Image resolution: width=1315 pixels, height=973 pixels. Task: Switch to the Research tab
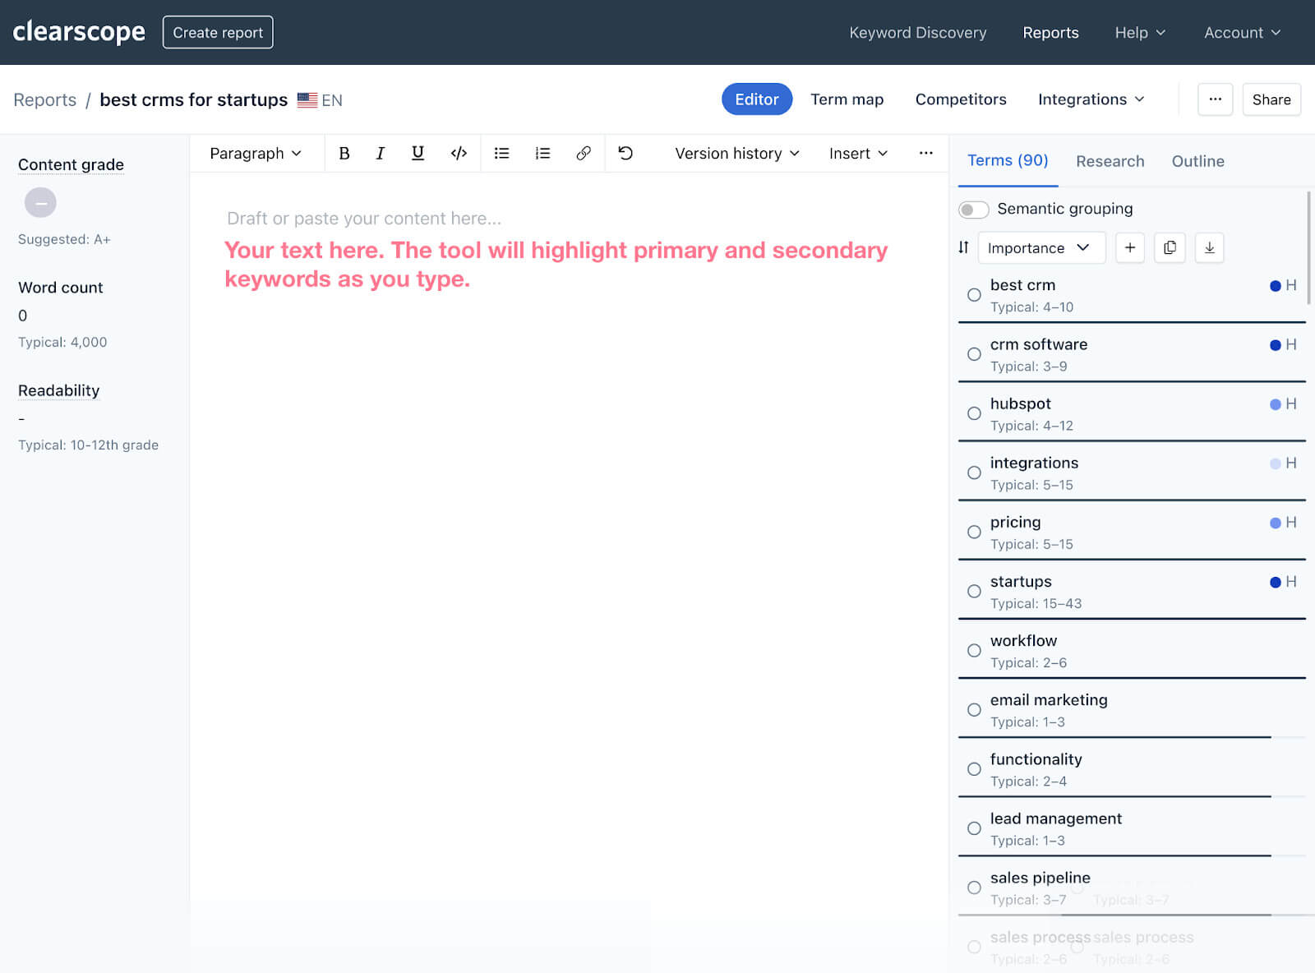click(x=1110, y=161)
